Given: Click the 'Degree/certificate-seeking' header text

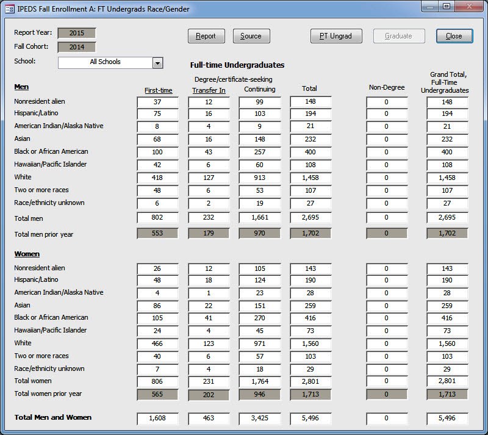Looking at the screenshot, I should (x=234, y=80).
